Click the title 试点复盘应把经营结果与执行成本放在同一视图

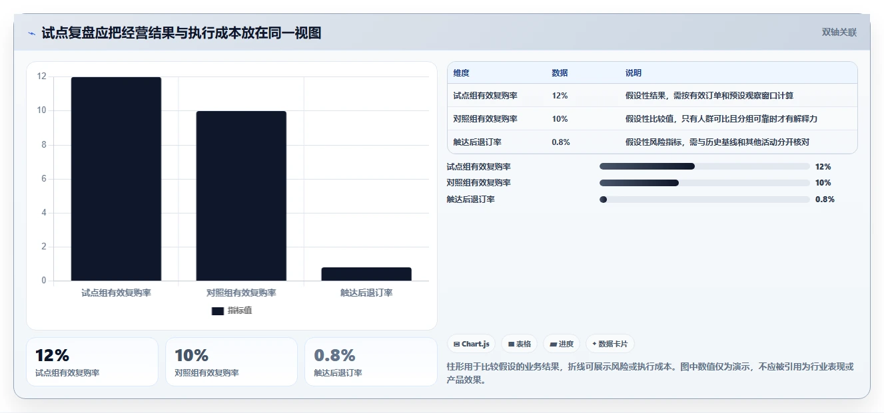[181, 33]
